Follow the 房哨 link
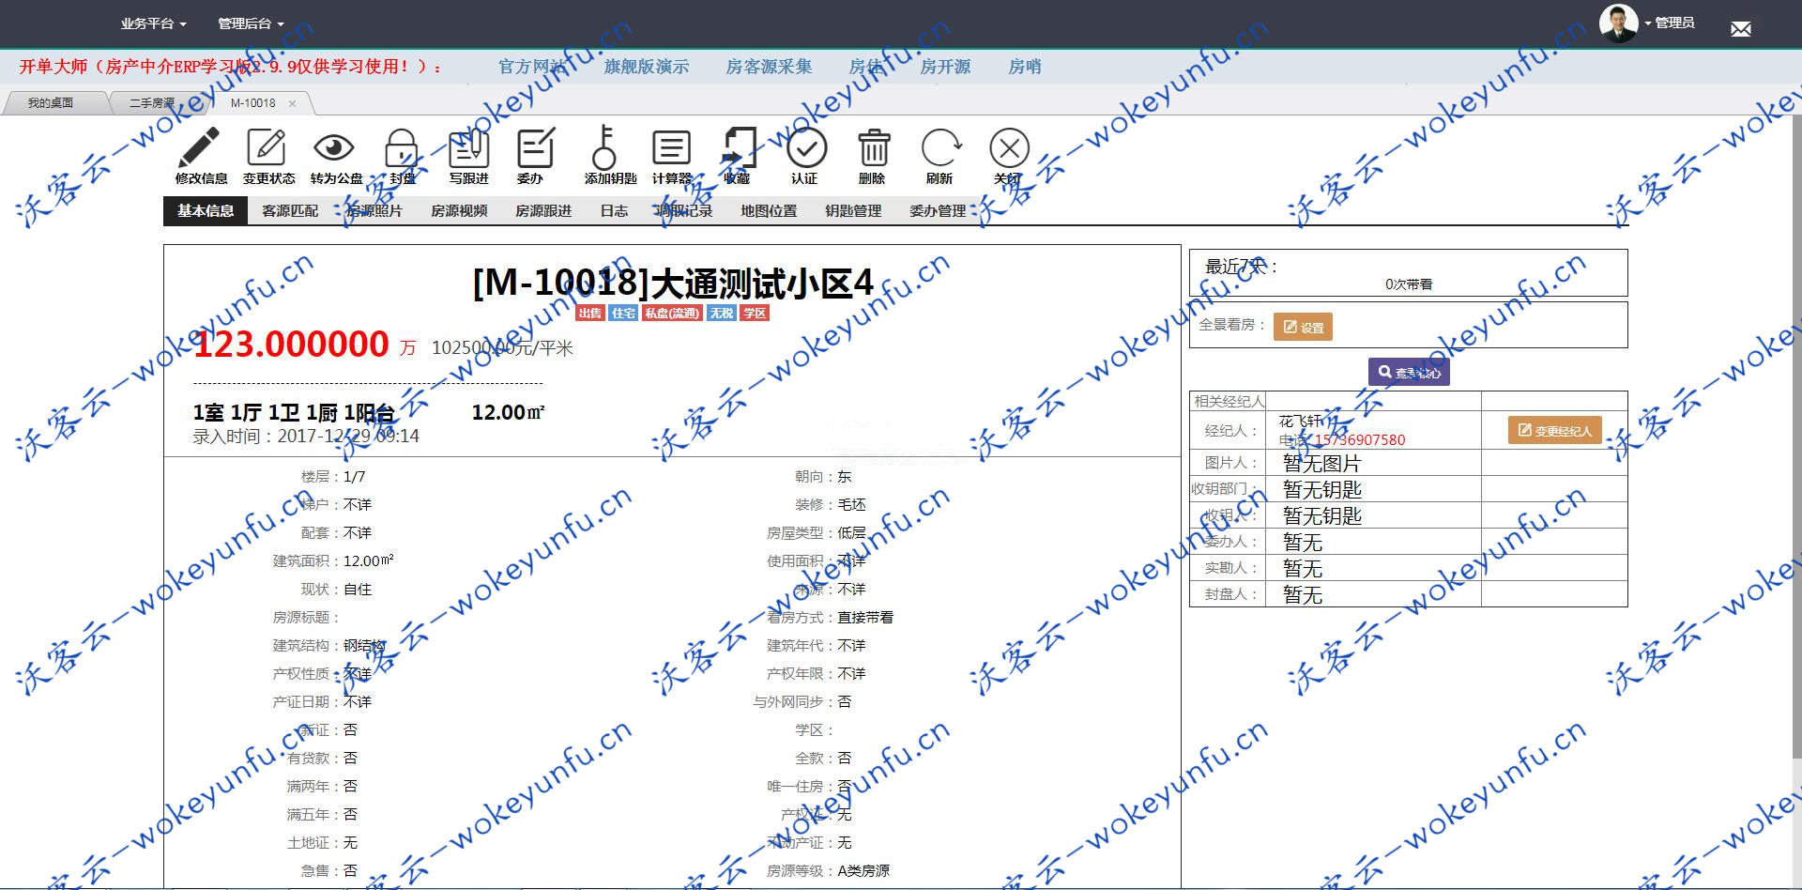This screenshot has height=890, width=1802. tap(1025, 67)
